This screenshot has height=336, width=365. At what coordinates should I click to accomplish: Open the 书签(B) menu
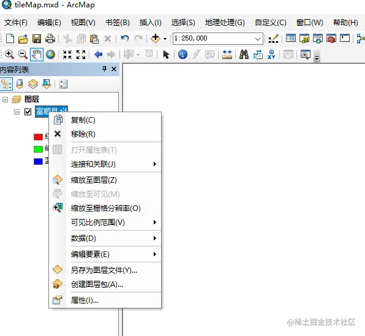click(118, 23)
